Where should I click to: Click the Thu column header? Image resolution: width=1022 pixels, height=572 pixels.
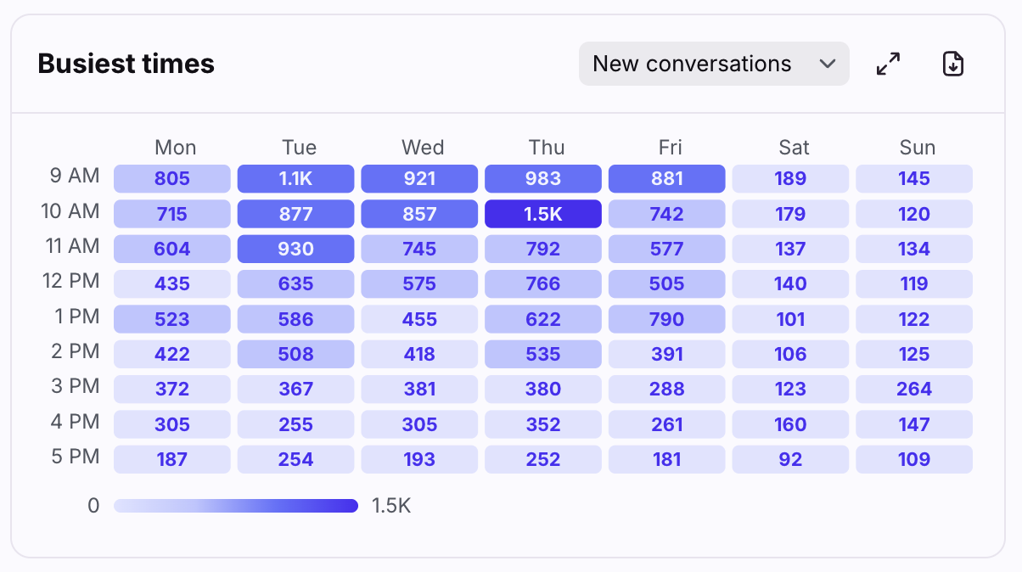click(x=547, y=148)
